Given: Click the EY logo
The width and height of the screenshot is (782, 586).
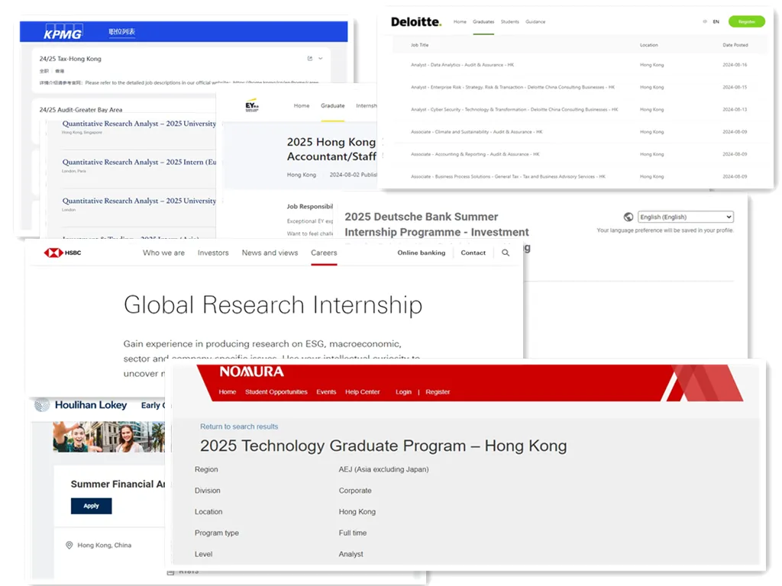Looking at the screenshot, I should point(252,105).
